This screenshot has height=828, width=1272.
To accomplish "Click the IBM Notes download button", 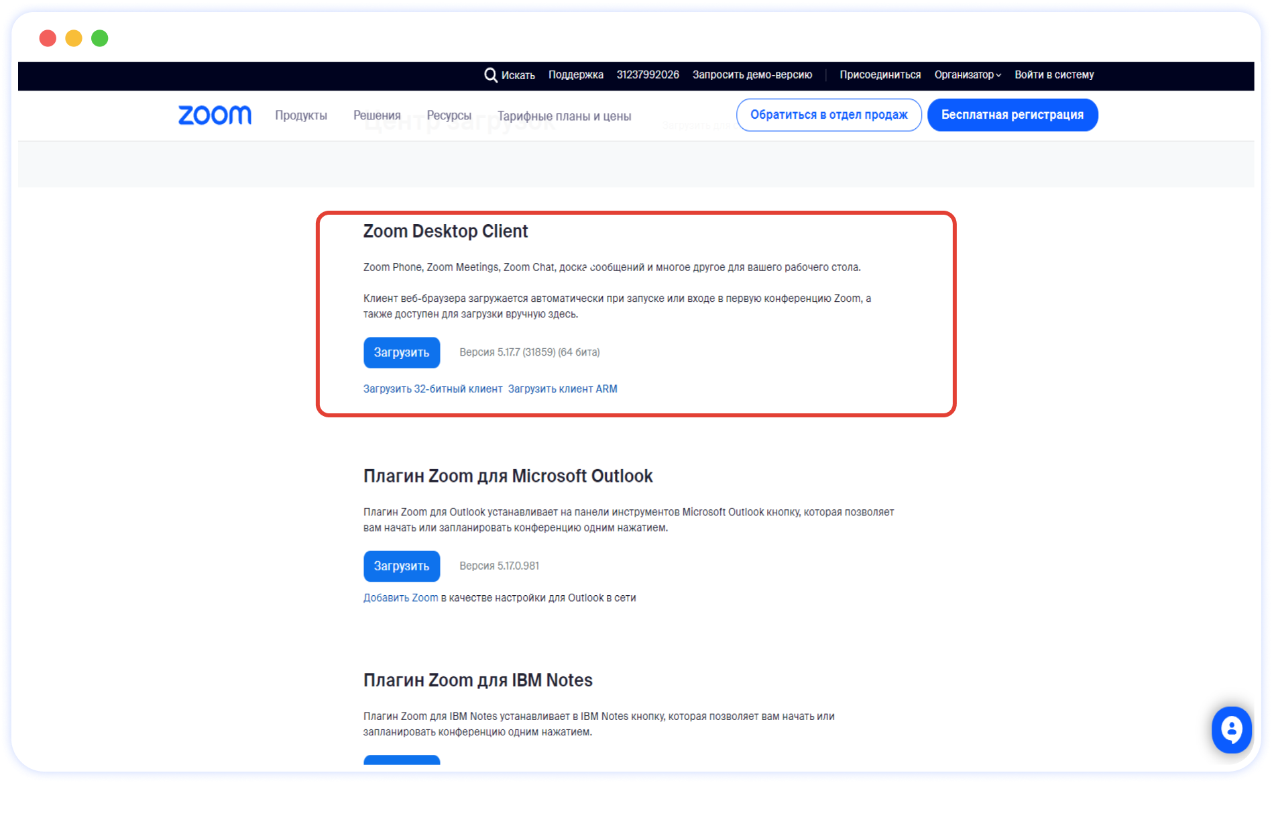I will [402, 760].
